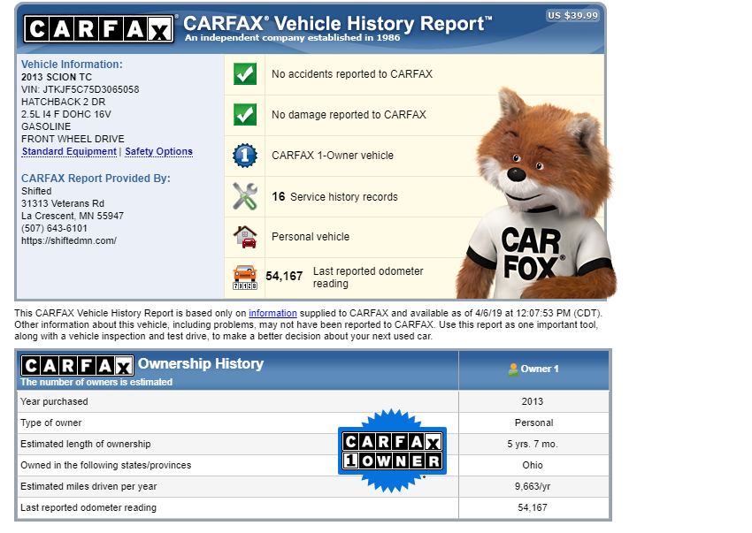Click the 'Ownership History' section title
The height and width of the screenshot is (533, 752).
tap(201, 364)
